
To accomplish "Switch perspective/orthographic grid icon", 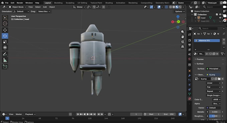I will click(x=183, y=47).
